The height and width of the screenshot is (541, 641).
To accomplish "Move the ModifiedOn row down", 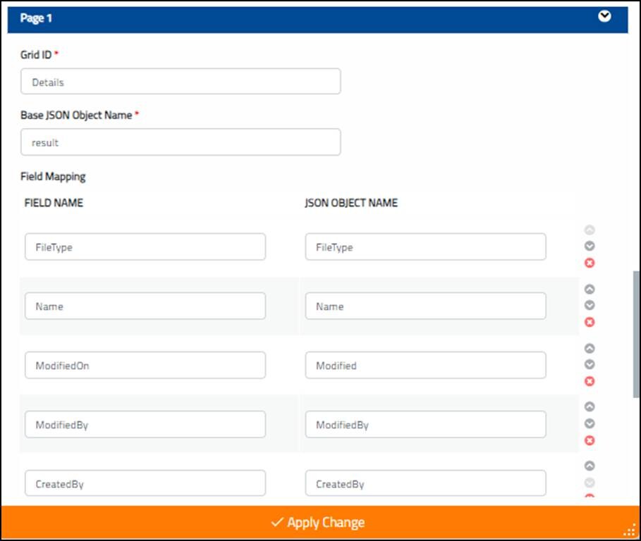I will [x=590, y=365].
